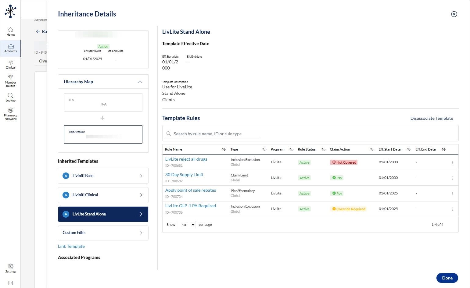Sort table by Rule Name
Screen dimensions: 470x288
coord(224,149)
